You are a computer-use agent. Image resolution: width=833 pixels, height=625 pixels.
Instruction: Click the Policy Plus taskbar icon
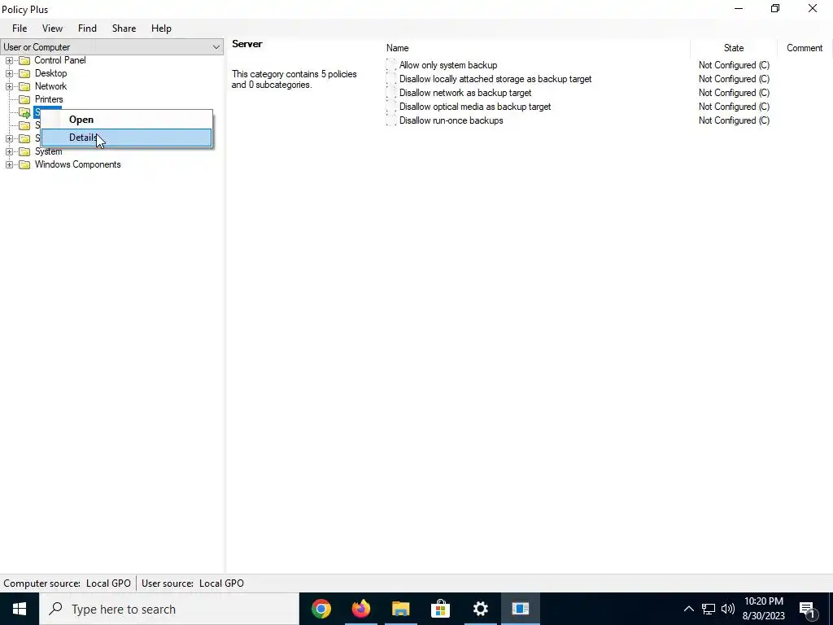pos(520,609)
